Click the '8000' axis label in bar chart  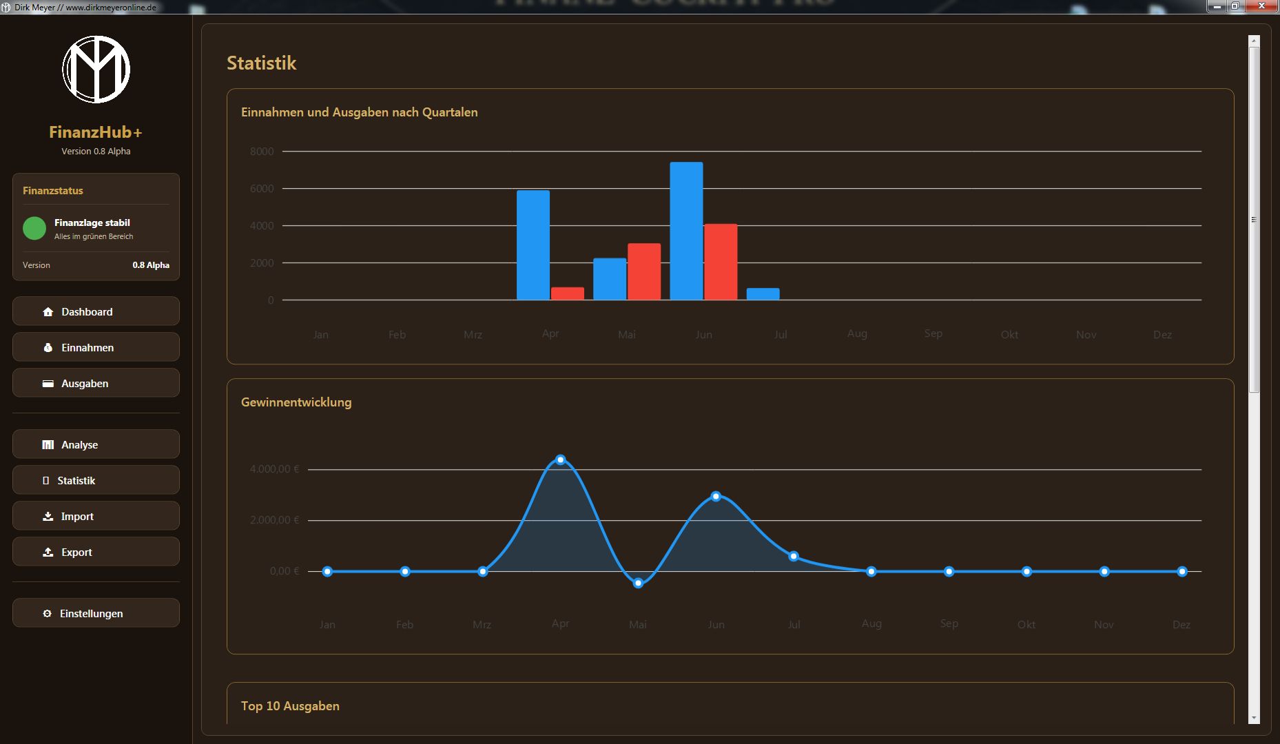(262, 152)
